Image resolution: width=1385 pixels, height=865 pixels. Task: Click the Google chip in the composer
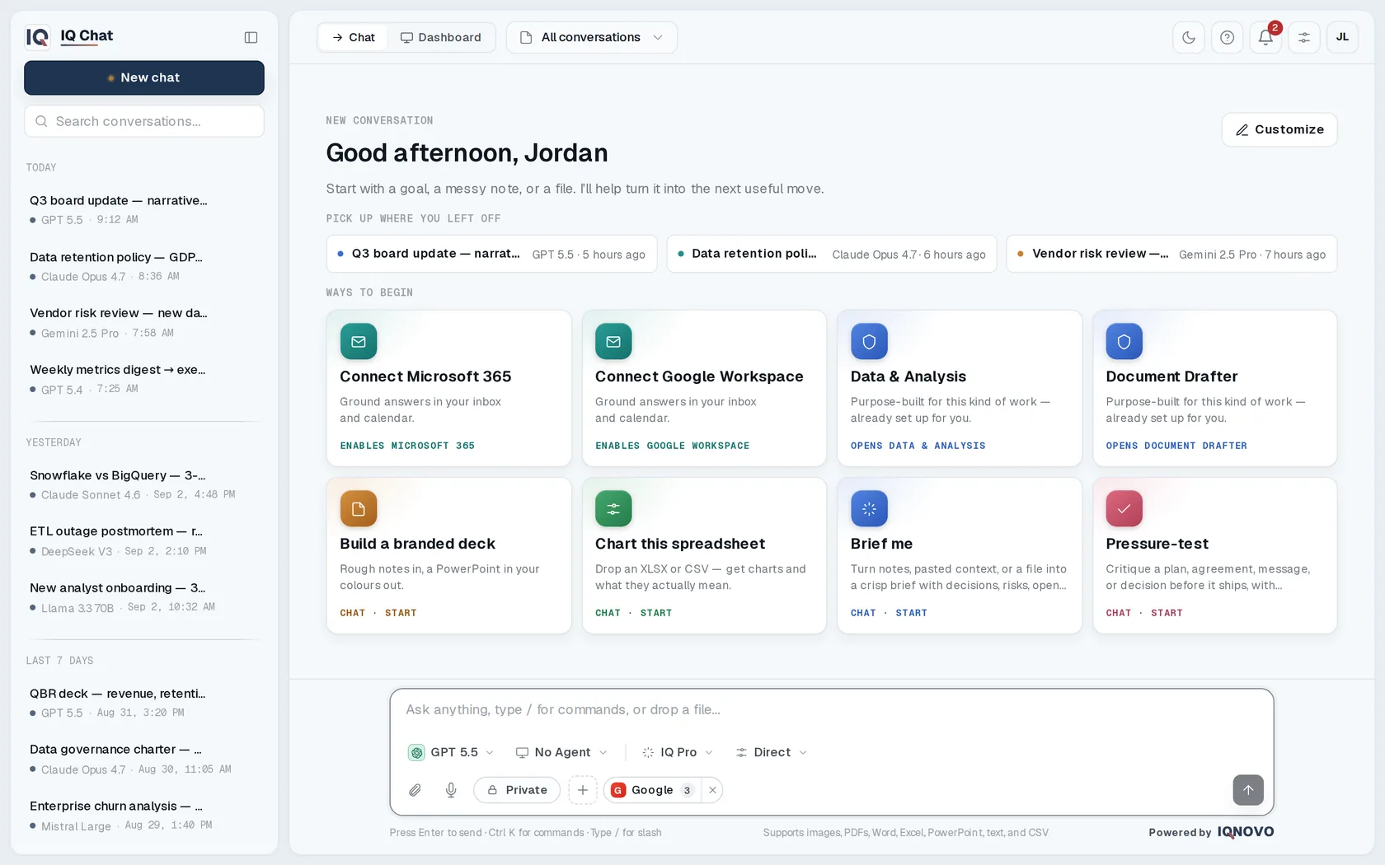651,790
